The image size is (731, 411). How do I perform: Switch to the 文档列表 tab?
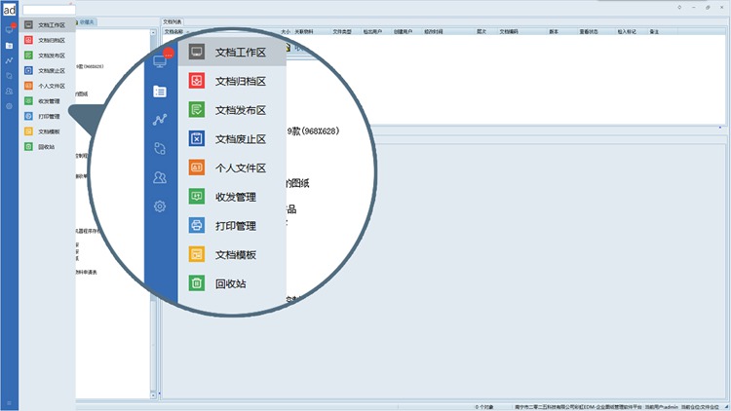[x=173, y=20]
